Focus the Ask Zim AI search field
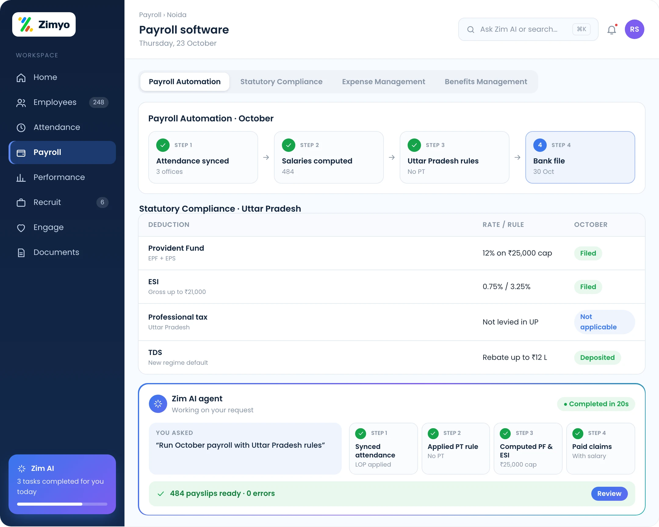Screen dimensions: 659x527 coord(528,29)
